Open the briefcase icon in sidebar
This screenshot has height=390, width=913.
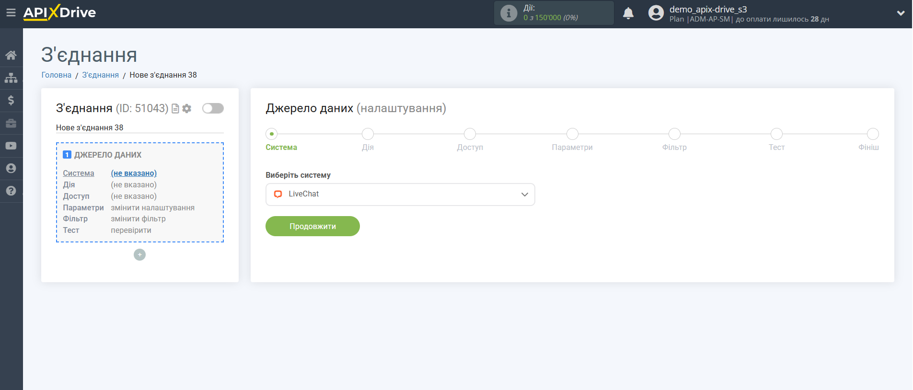pos(11,123)
